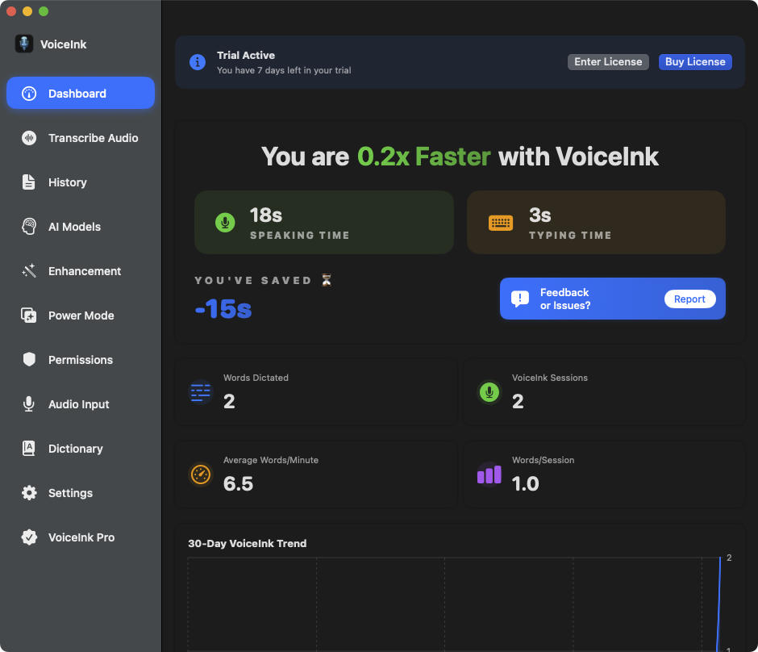Click the Transcribe Audio waveform icon

pyautogui.click(x=29, y=138)
